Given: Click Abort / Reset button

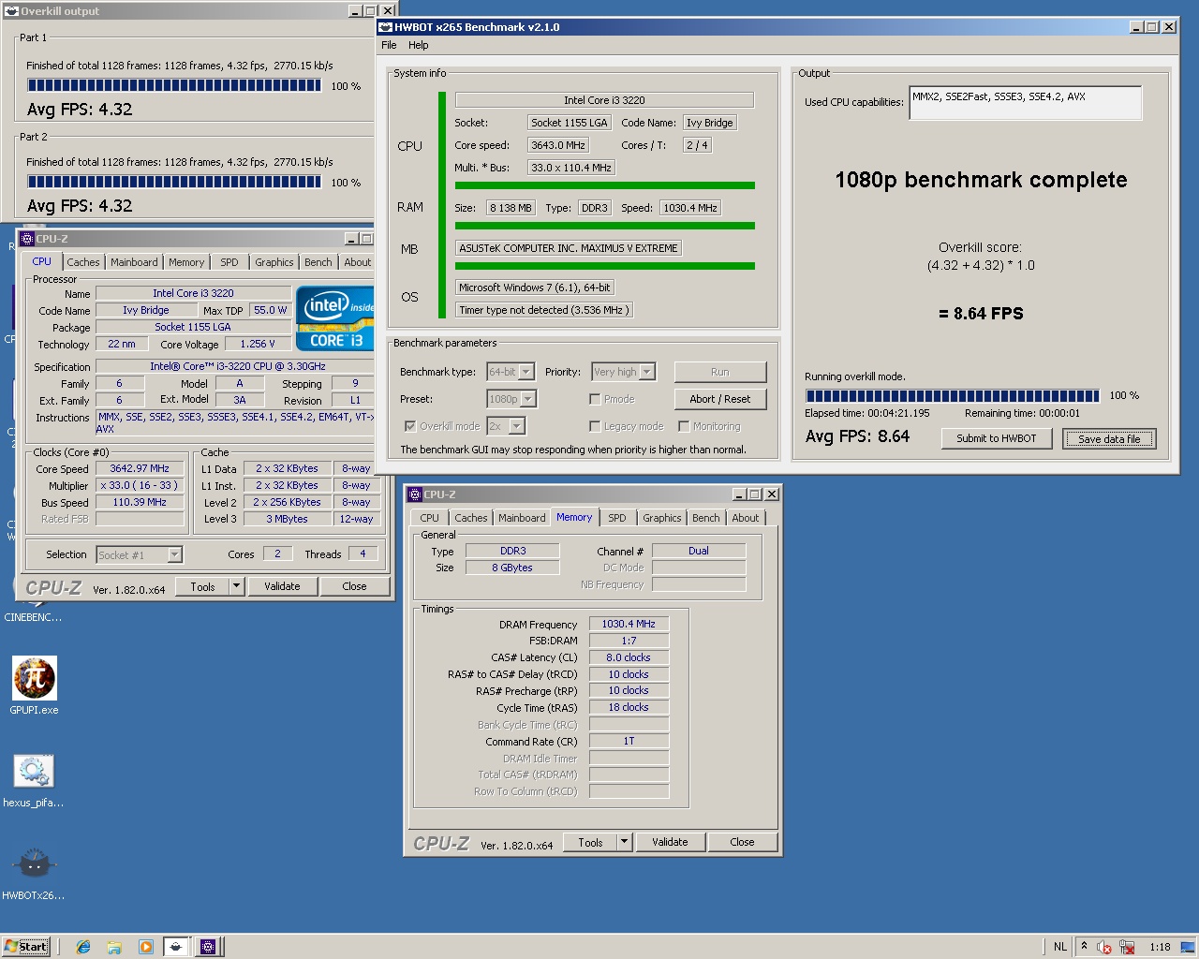Looking at the screenshot, I should click(x=720, y=399).
